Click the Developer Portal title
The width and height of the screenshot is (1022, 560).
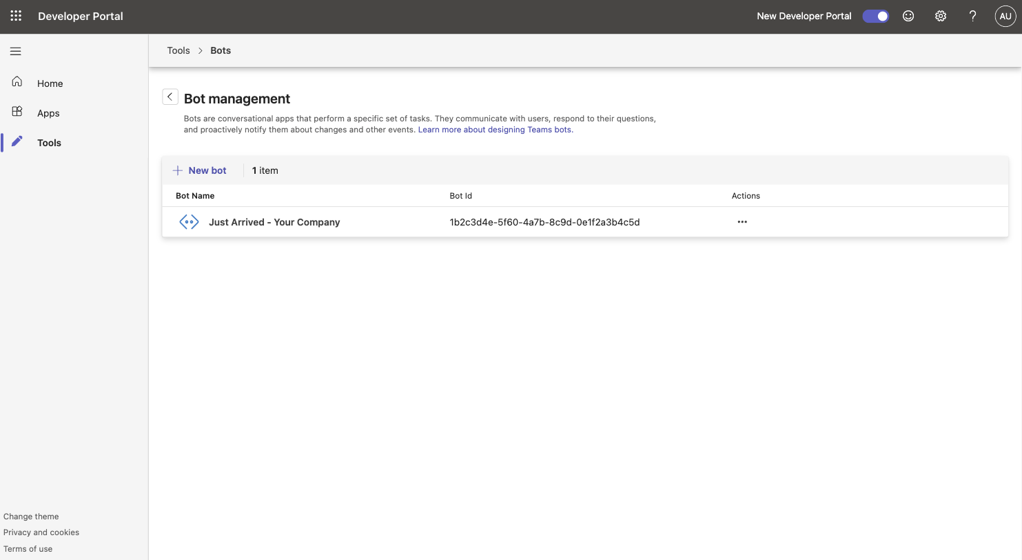tap(81, 16)
